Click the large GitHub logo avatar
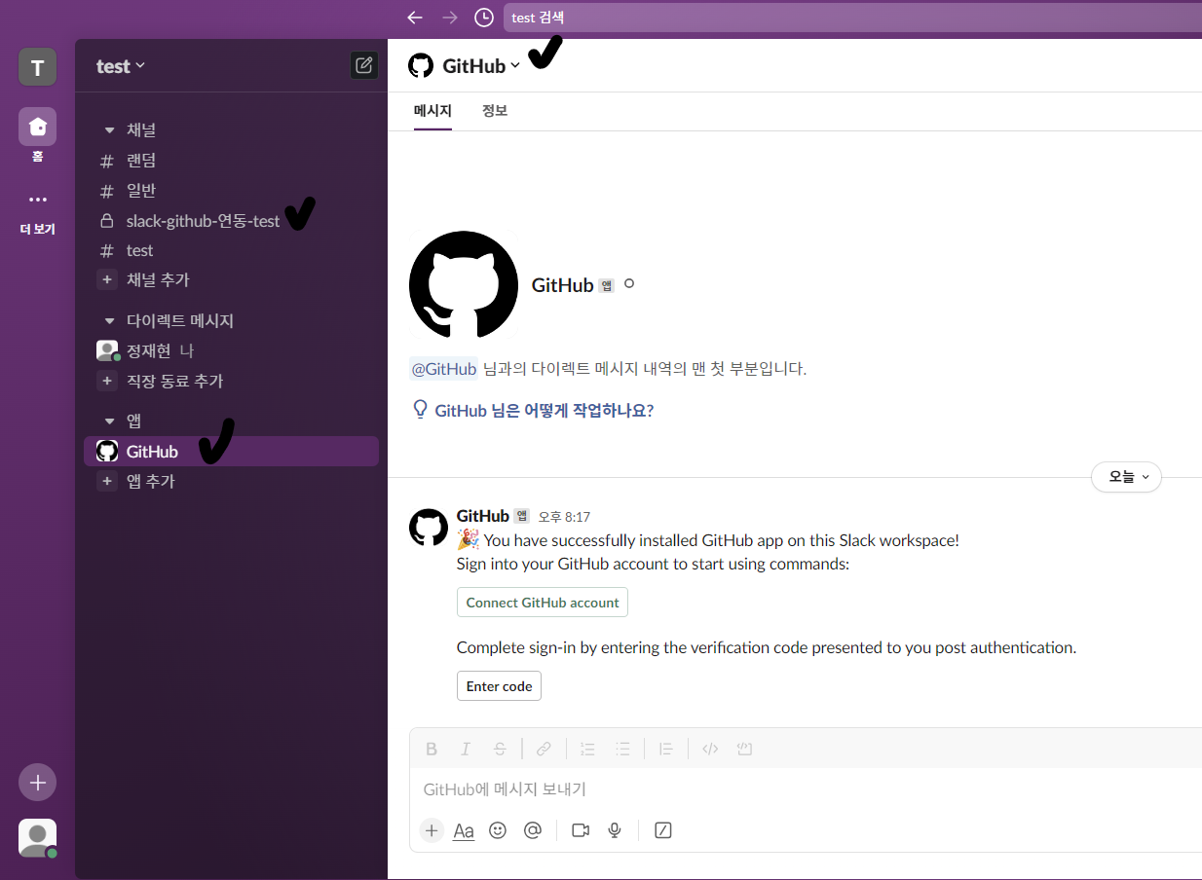This screenshot has width=1202, height=880. (464, 286)
